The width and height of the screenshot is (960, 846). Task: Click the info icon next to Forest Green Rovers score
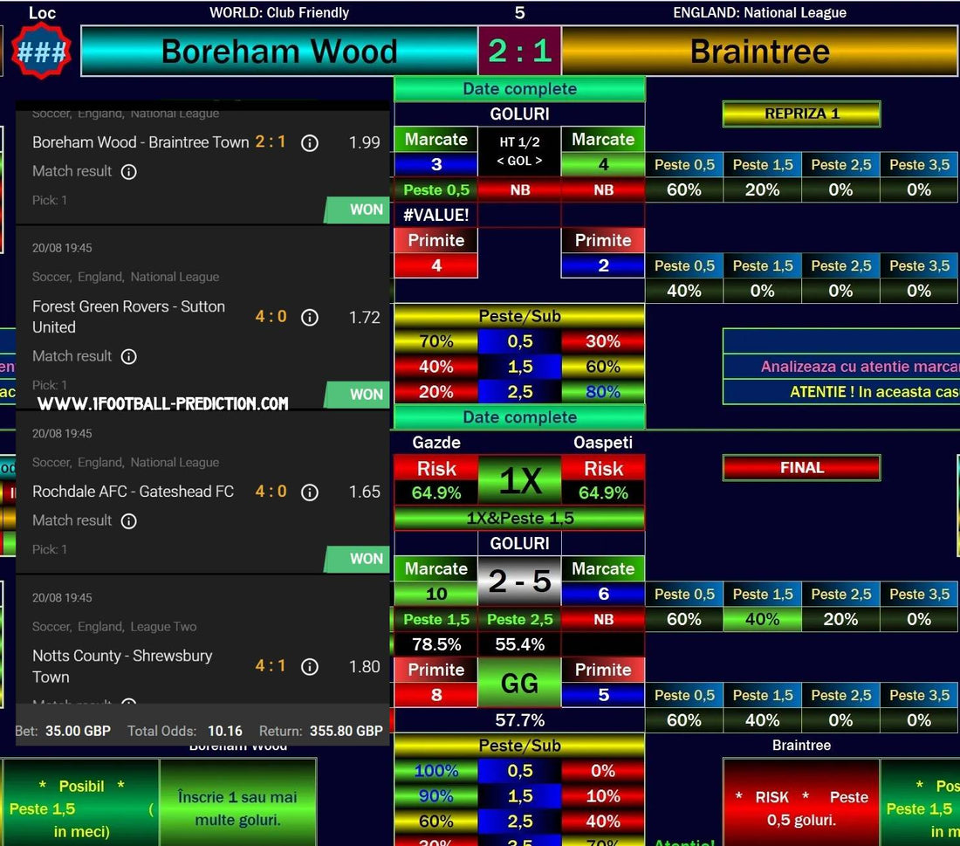pos(310,318)
